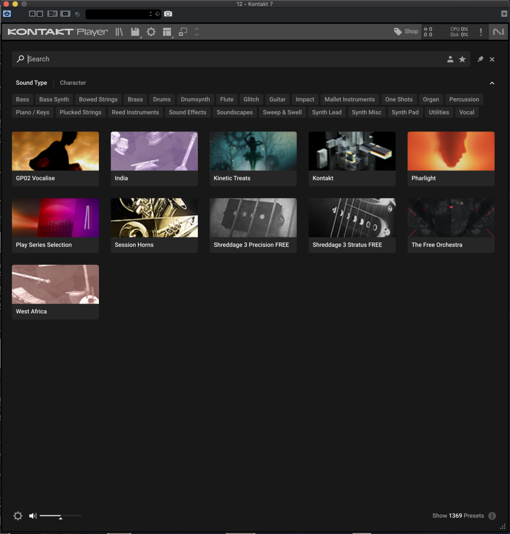This screenshot has height=534, width=510.
Task: Click the header size up/down arrows
Action: (x=196, y=32)
